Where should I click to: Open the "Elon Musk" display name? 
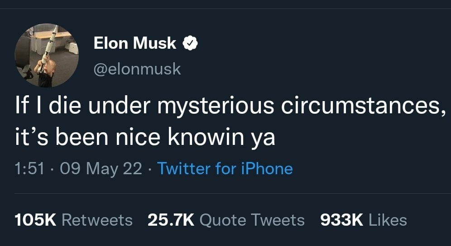135,43
